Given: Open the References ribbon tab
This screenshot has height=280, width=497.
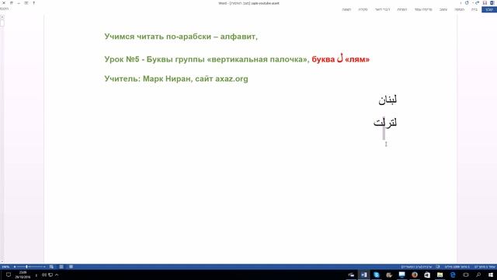Looking at the screenshot, I should tap(402, 9).
